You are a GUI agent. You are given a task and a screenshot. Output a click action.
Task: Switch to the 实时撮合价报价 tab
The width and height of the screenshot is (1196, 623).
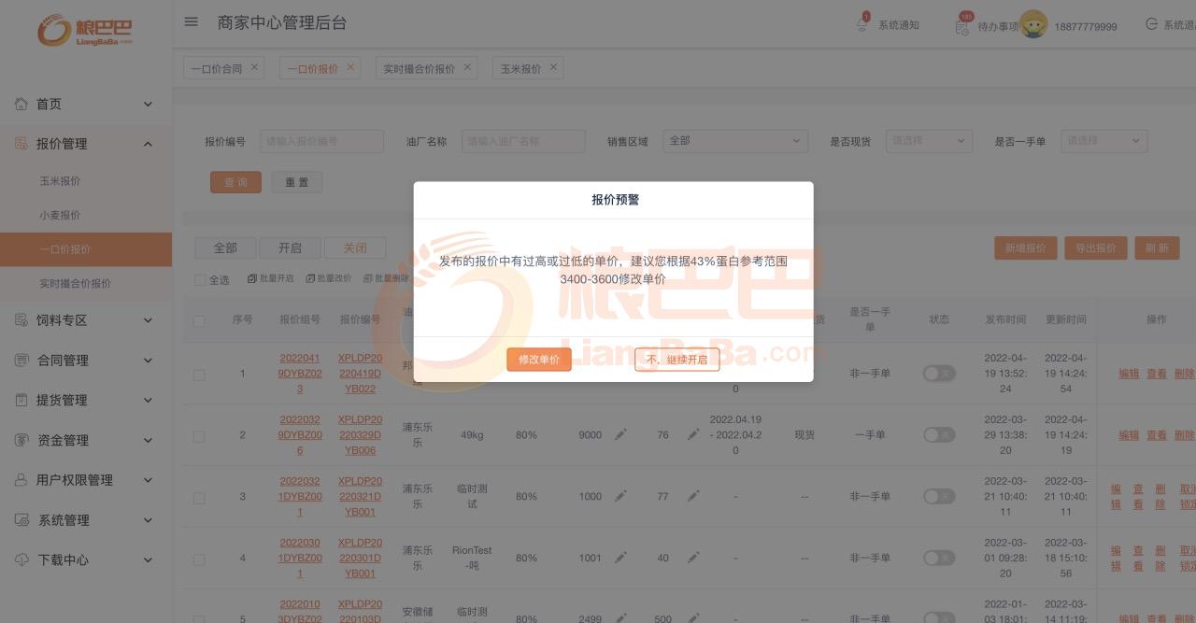419,68
